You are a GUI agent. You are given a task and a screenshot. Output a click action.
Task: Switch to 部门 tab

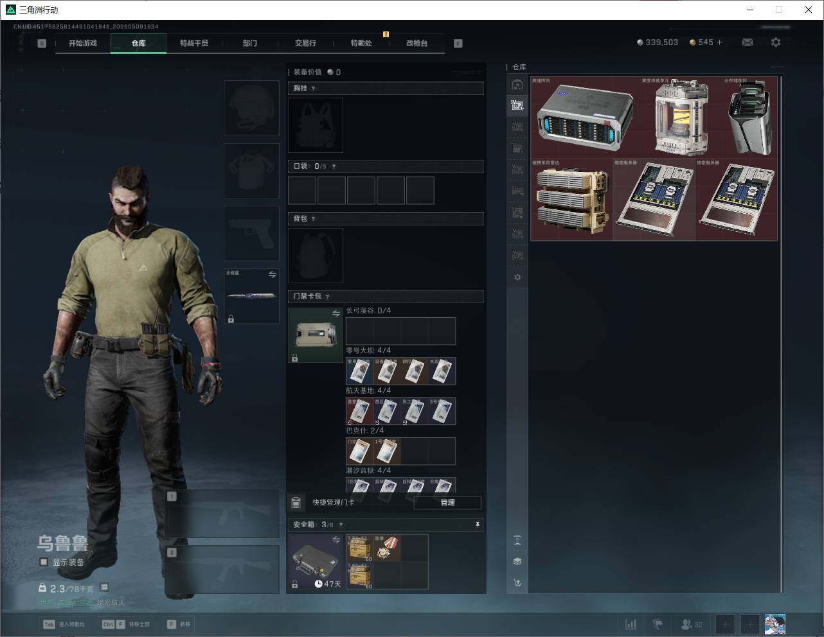(250, 43)
